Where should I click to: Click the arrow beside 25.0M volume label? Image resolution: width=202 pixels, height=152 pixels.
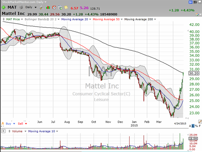tap(188, 135)
